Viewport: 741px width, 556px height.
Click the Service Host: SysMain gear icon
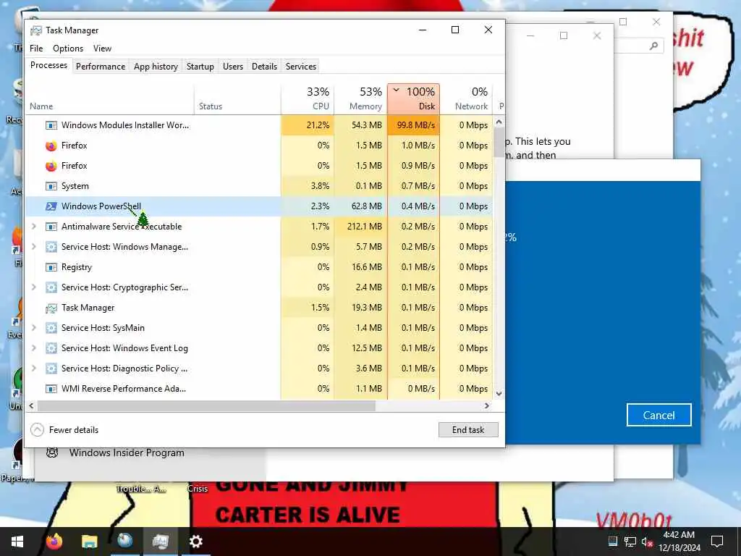pos(51,328)
